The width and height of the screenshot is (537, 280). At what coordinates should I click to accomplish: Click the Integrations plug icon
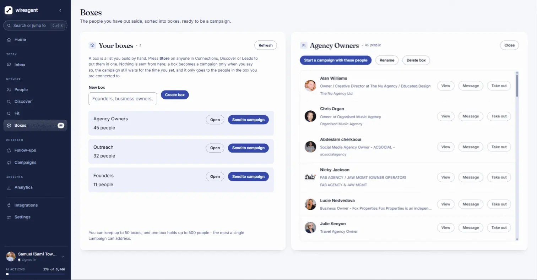pyautogui.click(x=9, y=205)
